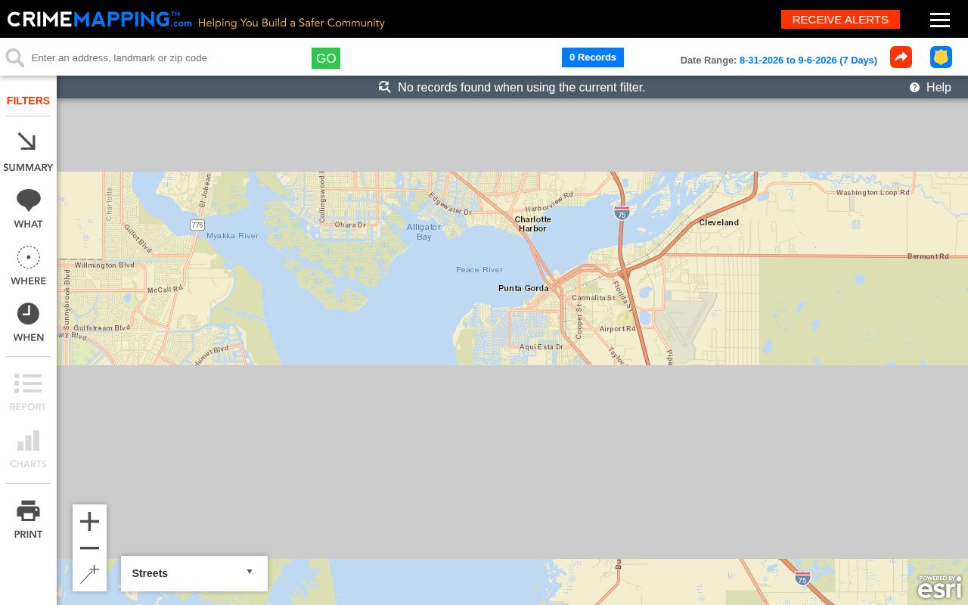
Task: Open the What filter
Action: 28,209
